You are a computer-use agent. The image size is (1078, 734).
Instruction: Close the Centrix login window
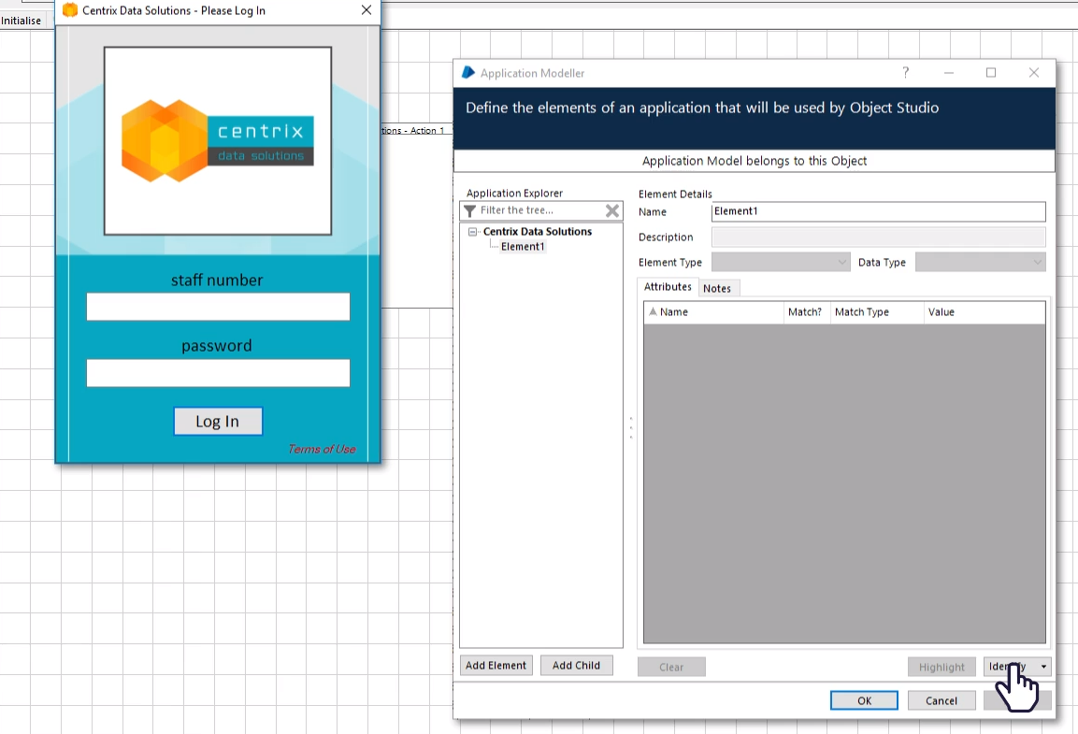367,10
